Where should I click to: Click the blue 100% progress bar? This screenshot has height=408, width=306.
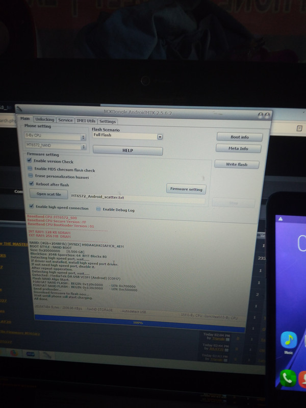140,323
